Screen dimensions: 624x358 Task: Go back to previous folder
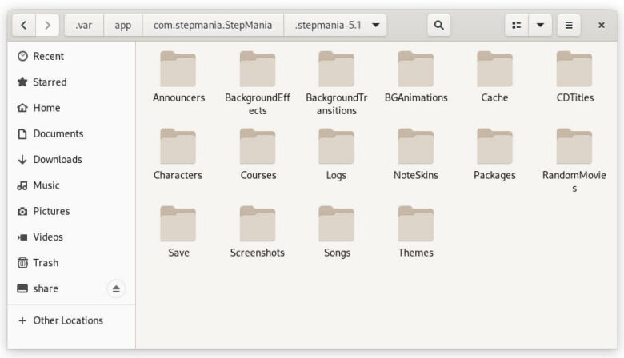point(24,25)
